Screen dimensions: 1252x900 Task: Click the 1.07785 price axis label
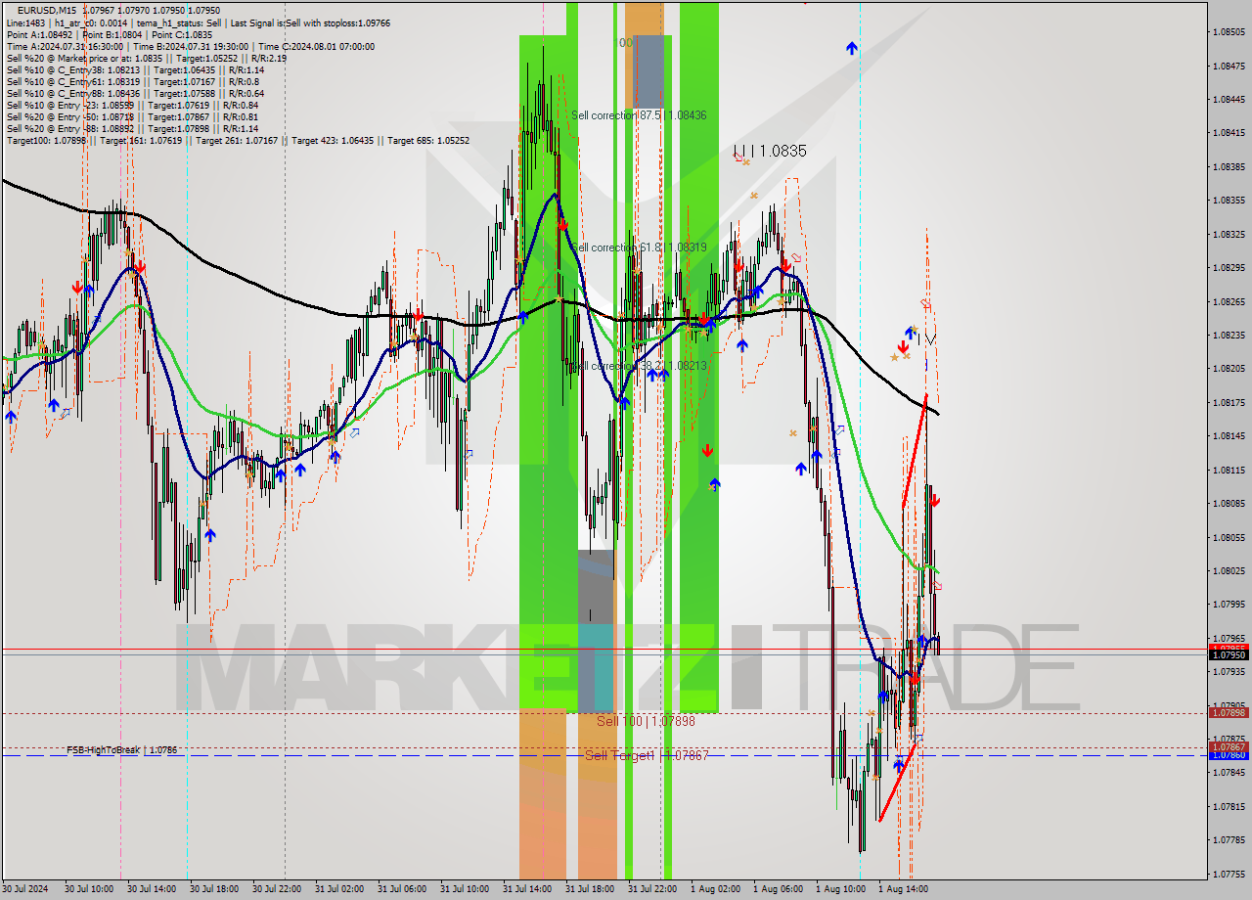click(x=1229, y=840)
